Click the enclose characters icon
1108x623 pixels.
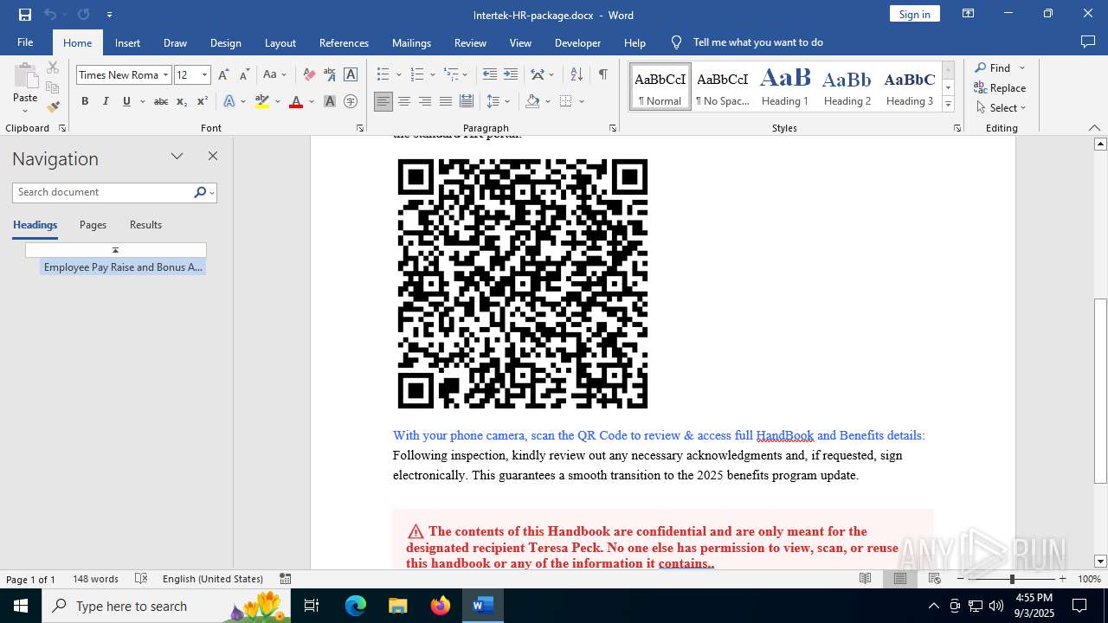351,101
